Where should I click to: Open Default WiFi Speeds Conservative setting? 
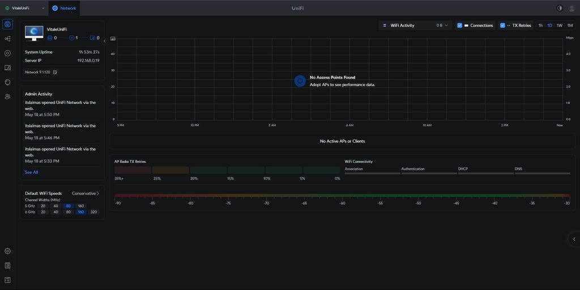click(x=86, y=194)
